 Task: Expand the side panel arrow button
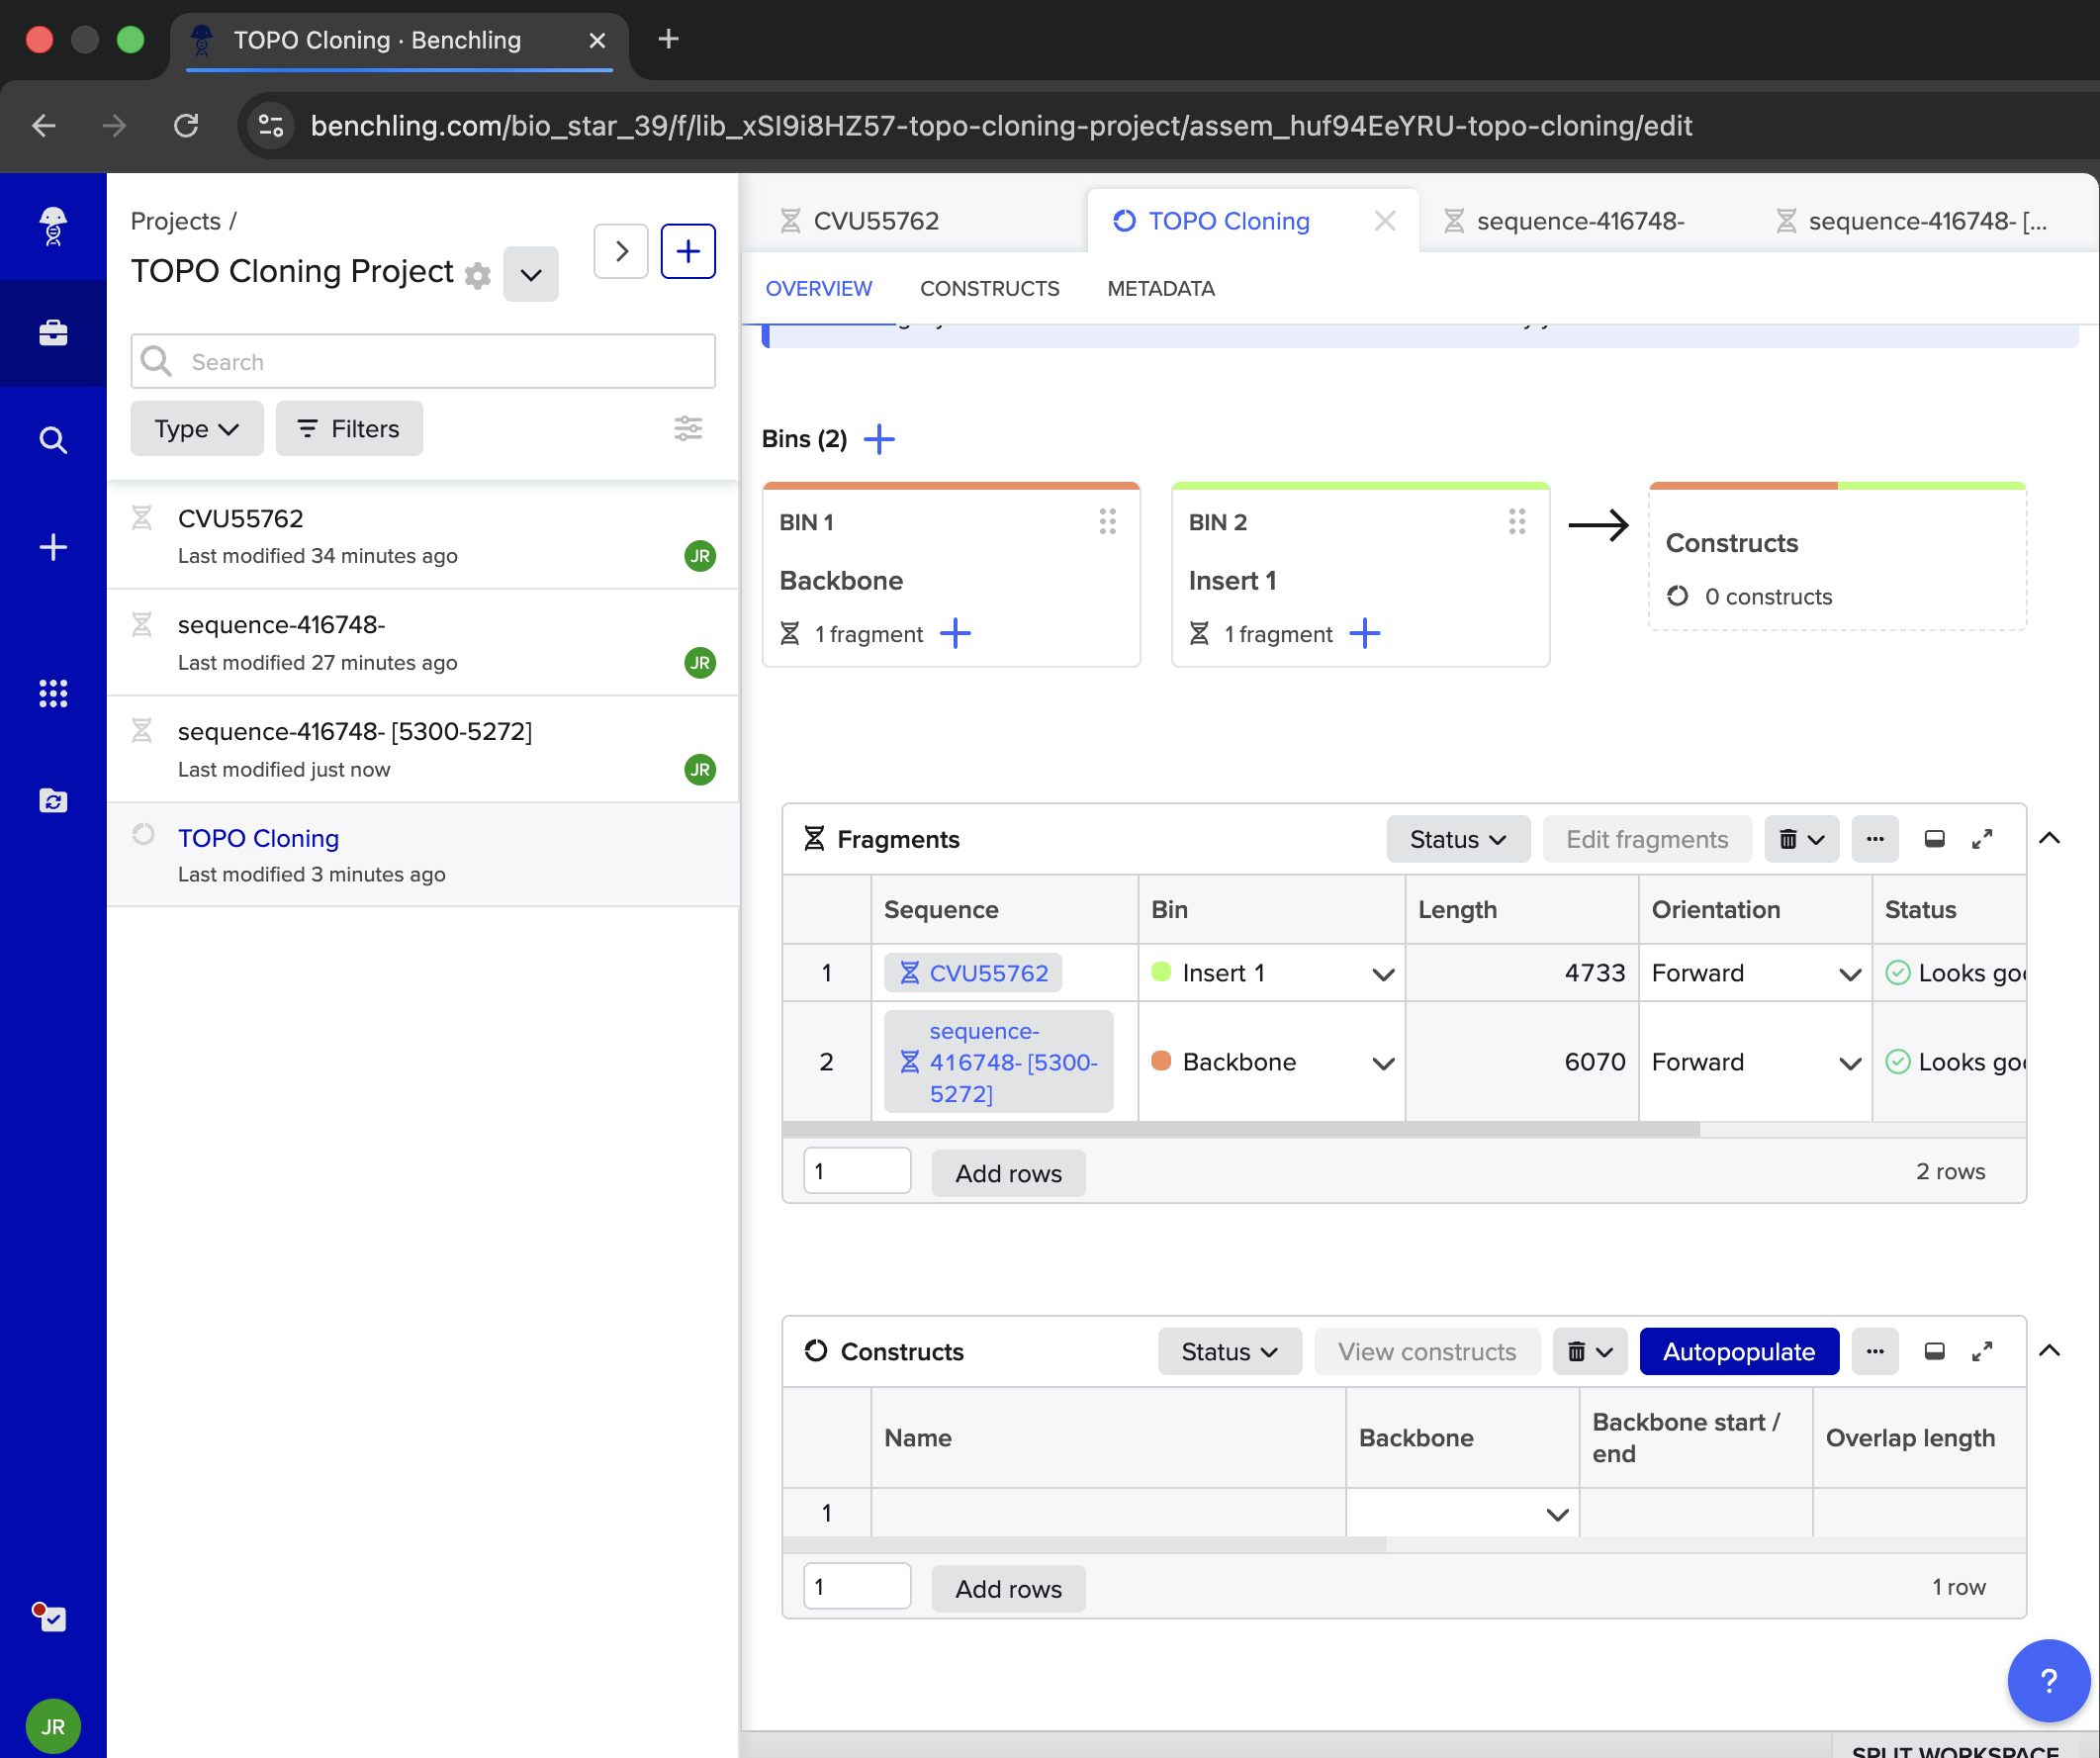621,251
